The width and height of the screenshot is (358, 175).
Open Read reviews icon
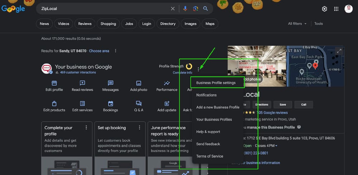[82, 83]
